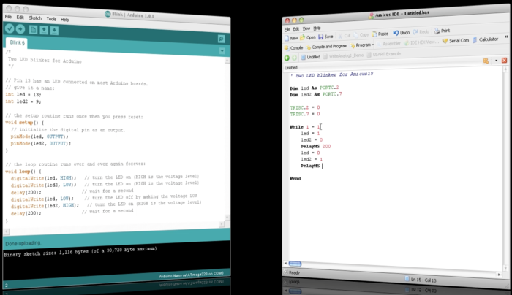The image size is (512, 295).
Task: Click the Upload arrow button in Arduino
Action: [20, 29]
